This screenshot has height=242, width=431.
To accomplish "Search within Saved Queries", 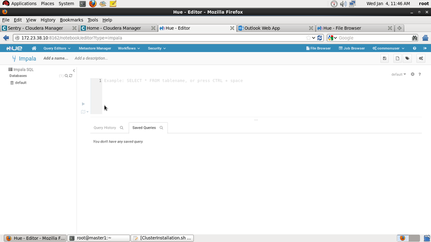I will 161,128.
